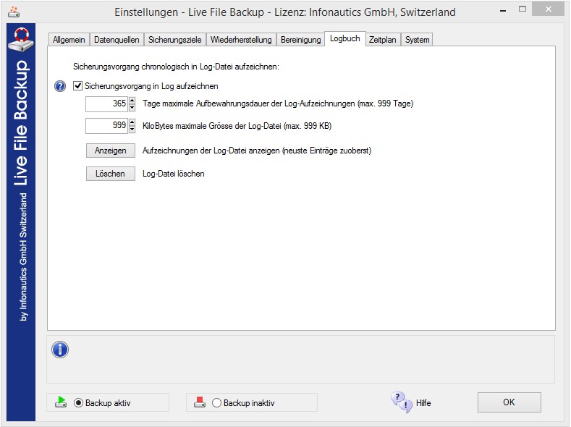Screen dimensions: 571x427
Task: Click the blue question mark help icon
Action: click(x=60, y=86)
